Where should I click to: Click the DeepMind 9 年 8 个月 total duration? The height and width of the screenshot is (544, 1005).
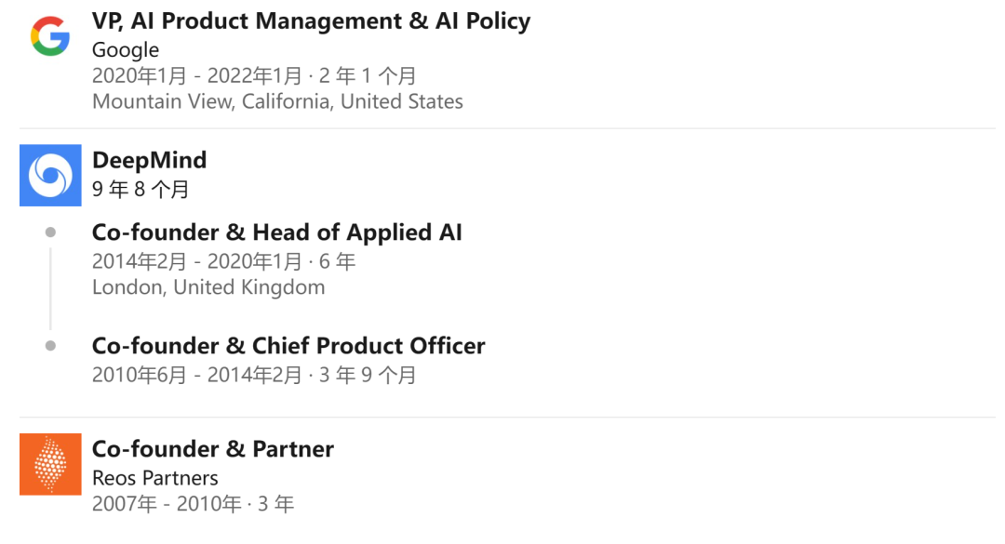point(141,190)
